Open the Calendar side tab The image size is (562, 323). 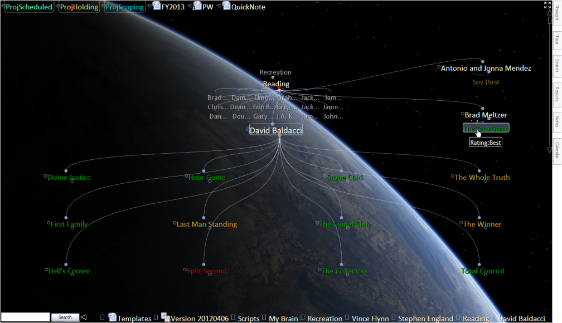tap(556, 150)
